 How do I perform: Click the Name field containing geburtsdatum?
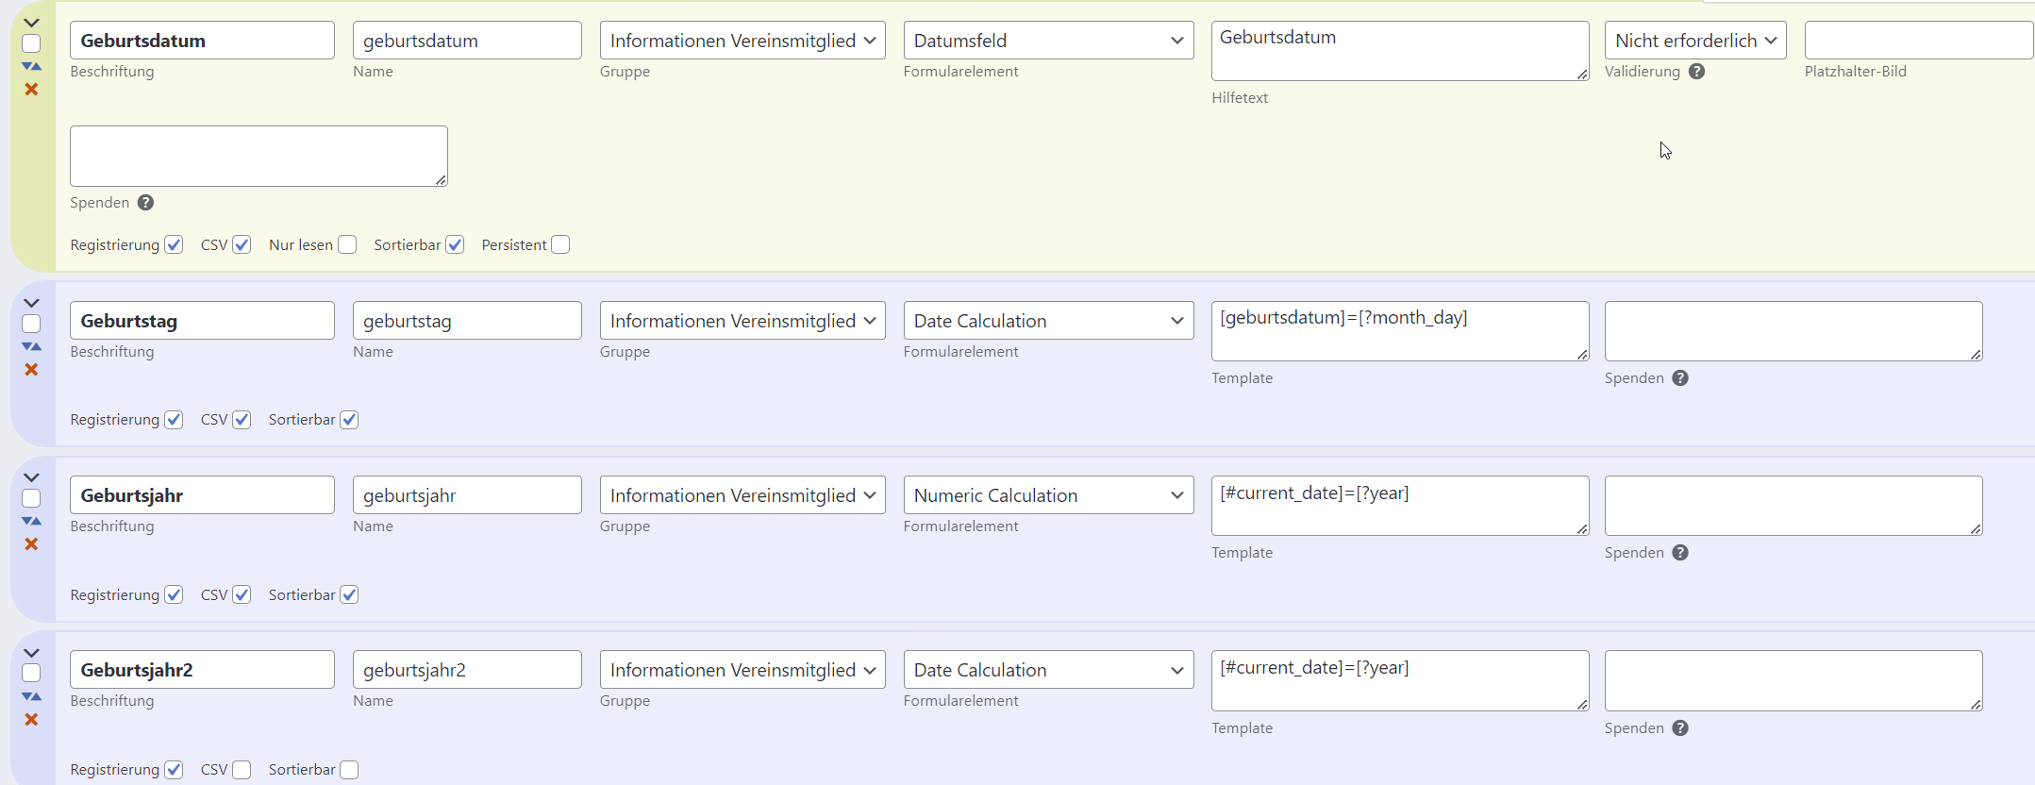coord(467,41)
